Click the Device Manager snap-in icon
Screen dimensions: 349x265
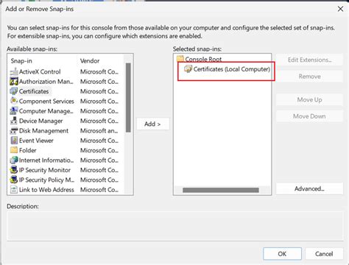(x=14, y=121)
